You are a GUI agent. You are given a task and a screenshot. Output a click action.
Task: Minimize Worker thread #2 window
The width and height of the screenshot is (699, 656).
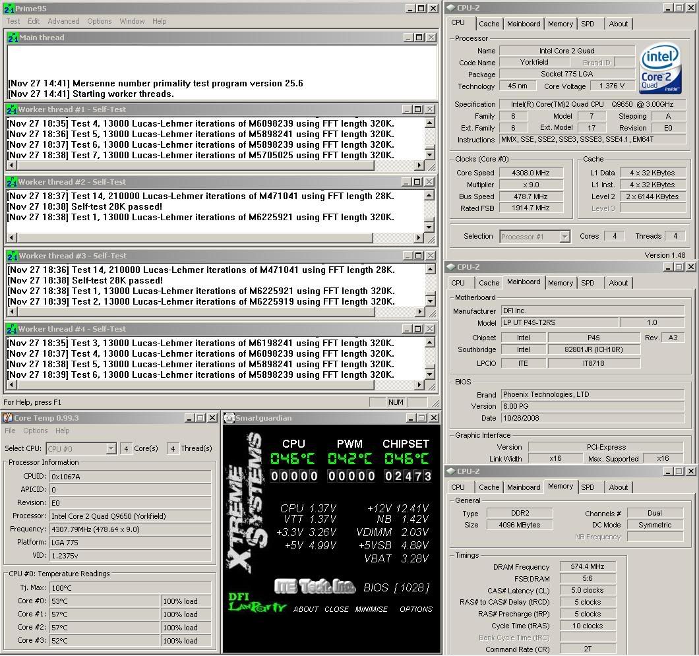(406, 182)
